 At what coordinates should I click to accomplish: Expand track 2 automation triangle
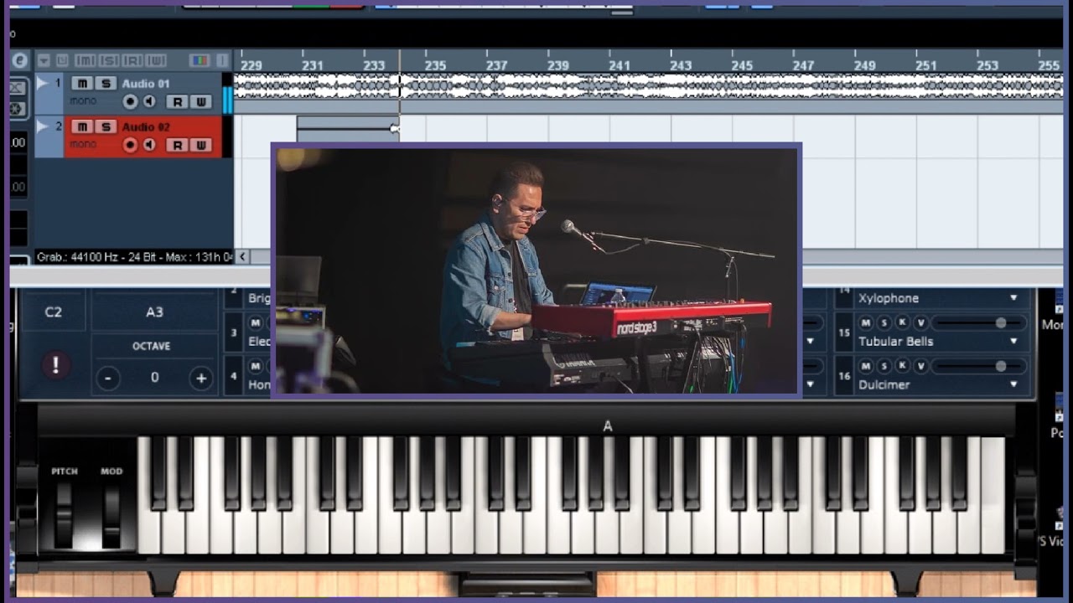tap(42, 126)
